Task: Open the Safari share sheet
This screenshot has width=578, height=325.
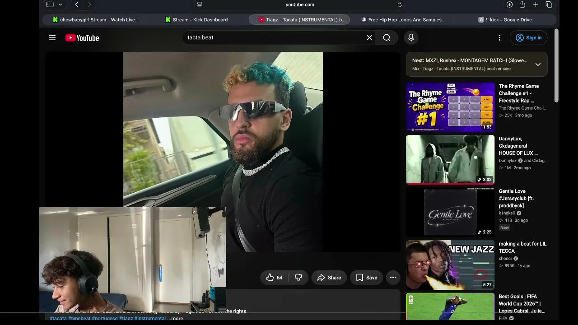Action: (x=522, y=5)
